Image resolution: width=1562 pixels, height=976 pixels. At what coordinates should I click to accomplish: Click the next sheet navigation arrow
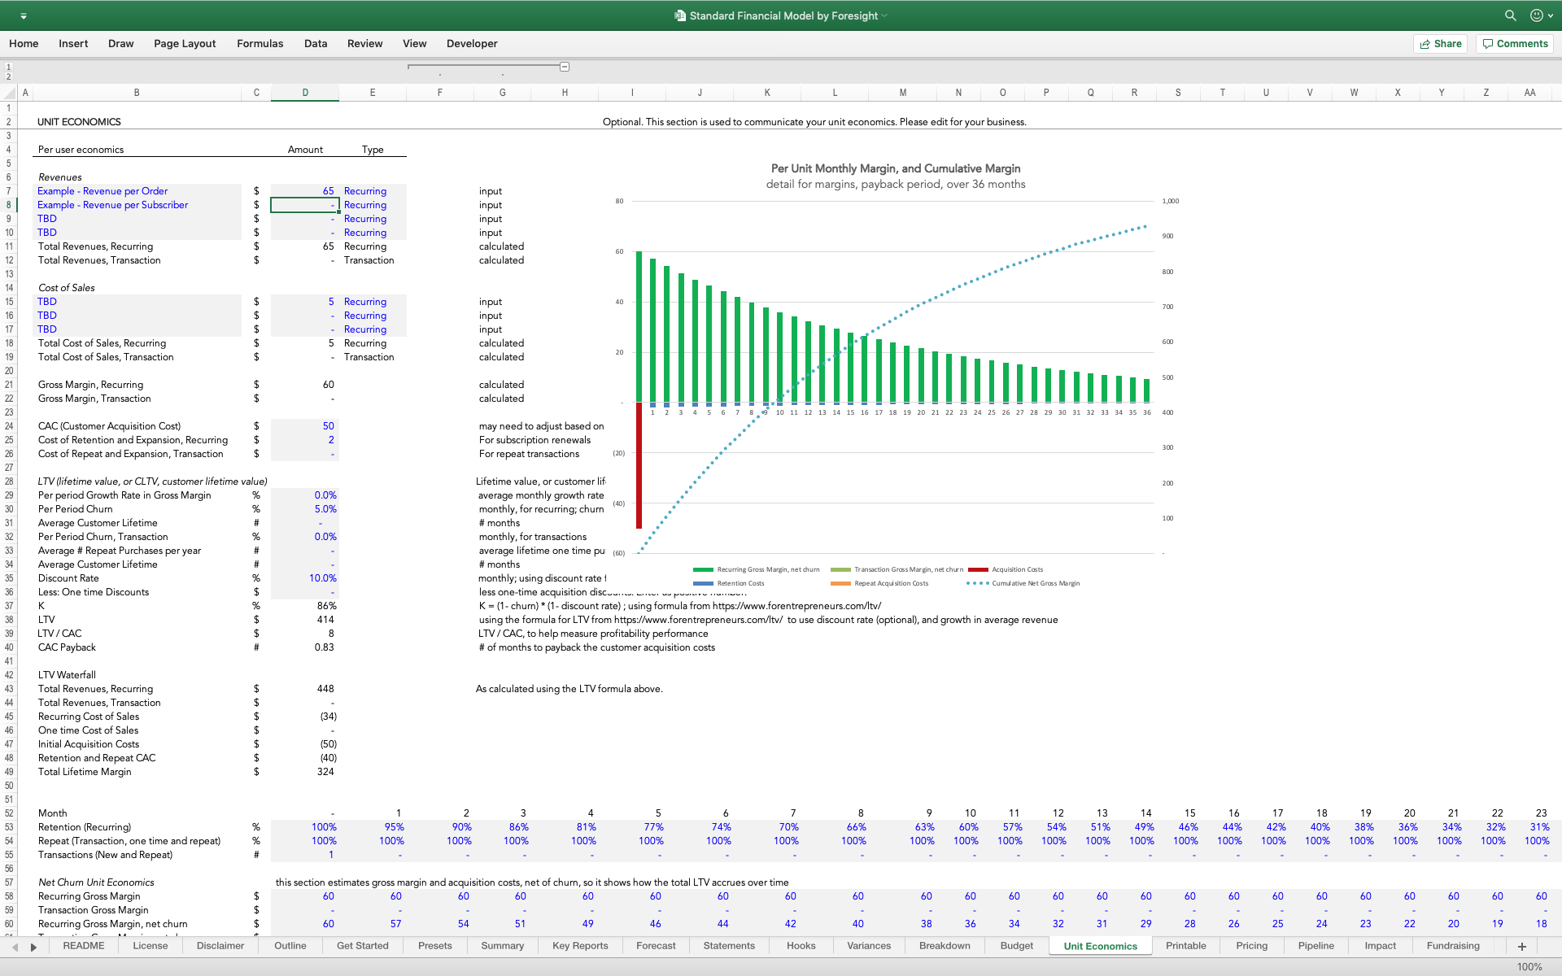(33, 946)
